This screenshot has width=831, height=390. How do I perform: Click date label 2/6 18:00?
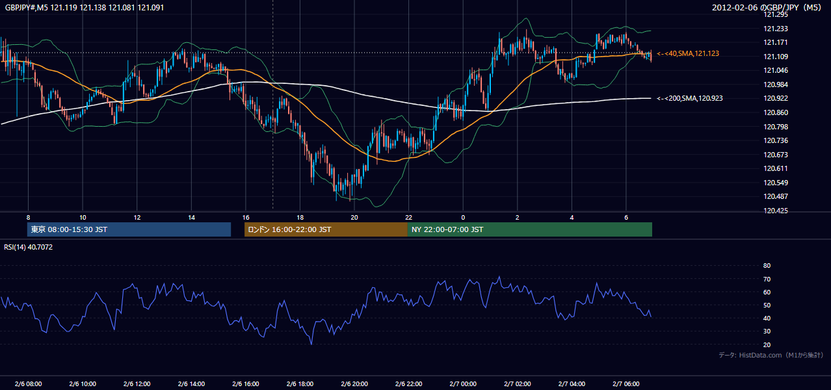coord(300,384)
